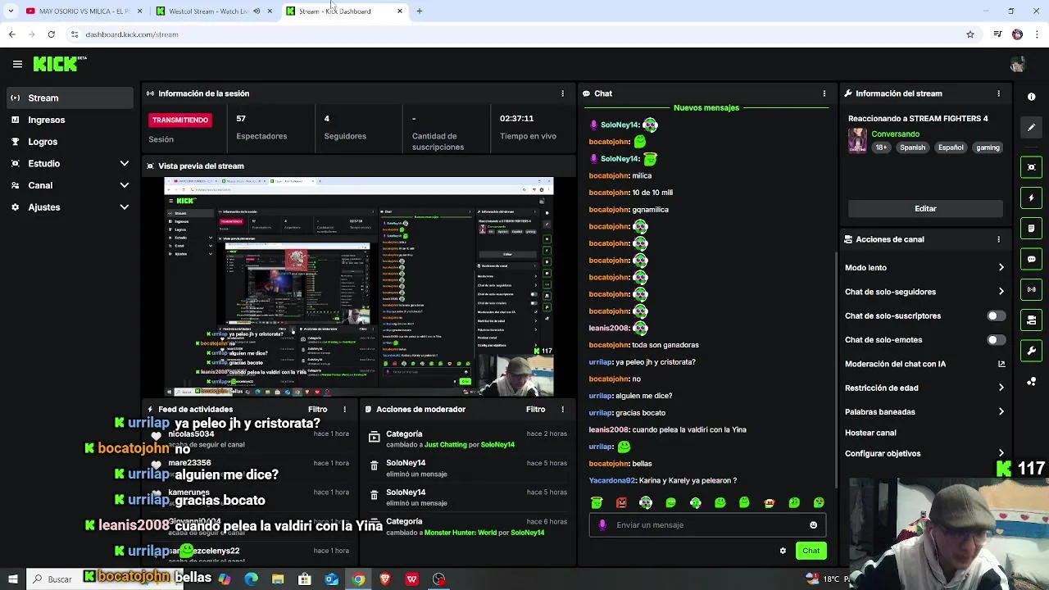Toggle broadcast session icon in right toolbar

point(1031,289)
